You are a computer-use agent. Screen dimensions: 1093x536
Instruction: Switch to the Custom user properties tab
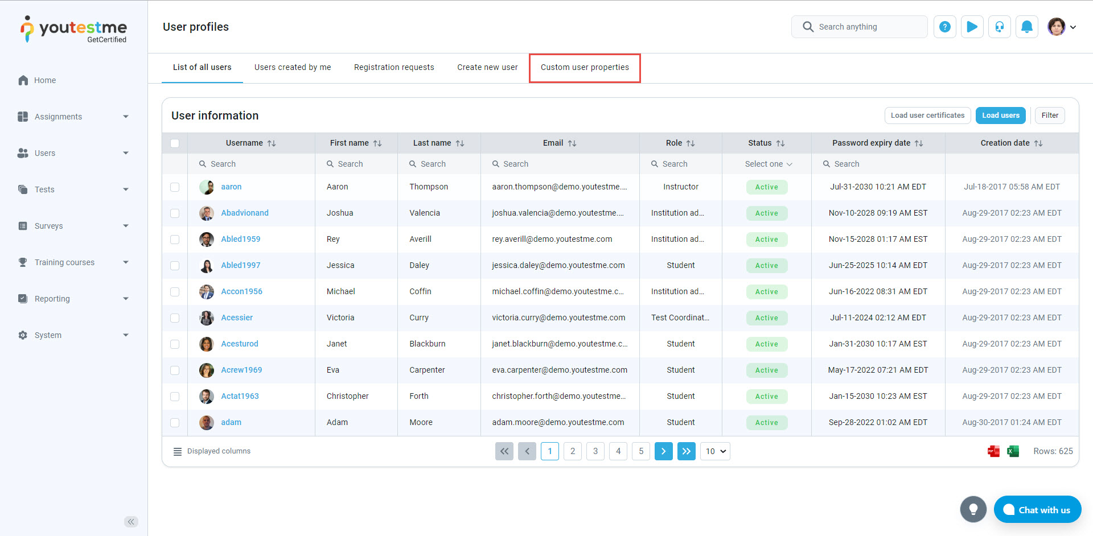click(585, 68)
